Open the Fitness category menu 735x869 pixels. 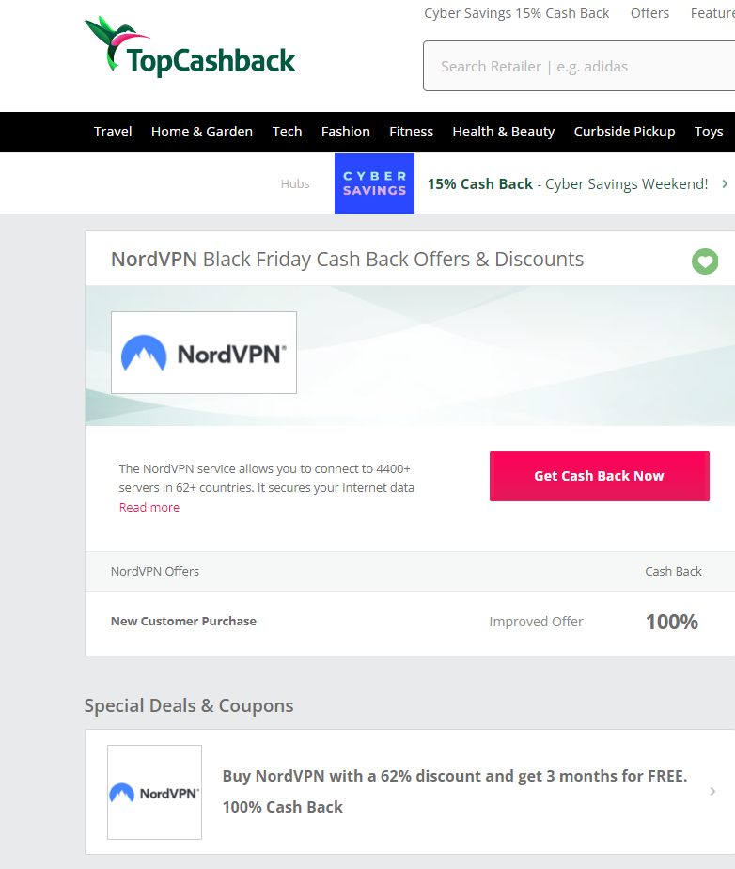tap(411, 132)
